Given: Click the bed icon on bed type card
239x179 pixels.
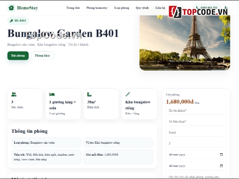Looking at the screenshot, I should 52,95.
